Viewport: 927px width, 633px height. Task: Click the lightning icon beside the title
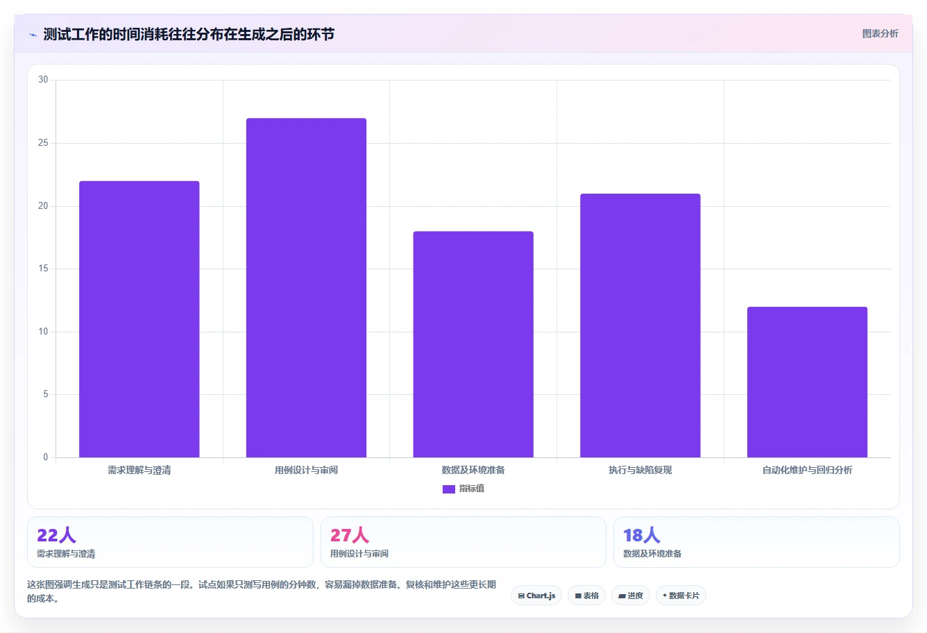pyautogui.click(x=33, y=34)
